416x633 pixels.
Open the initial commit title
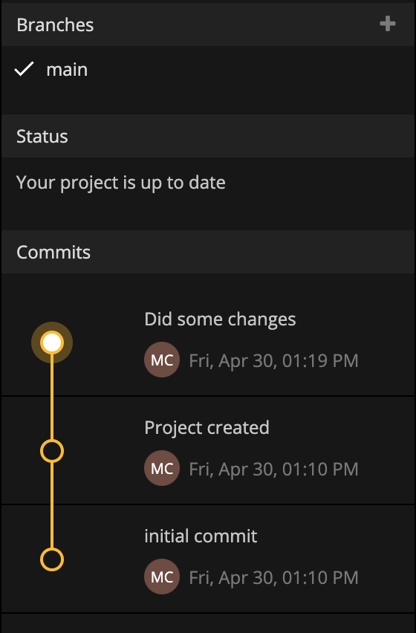[x=201, y=536]
